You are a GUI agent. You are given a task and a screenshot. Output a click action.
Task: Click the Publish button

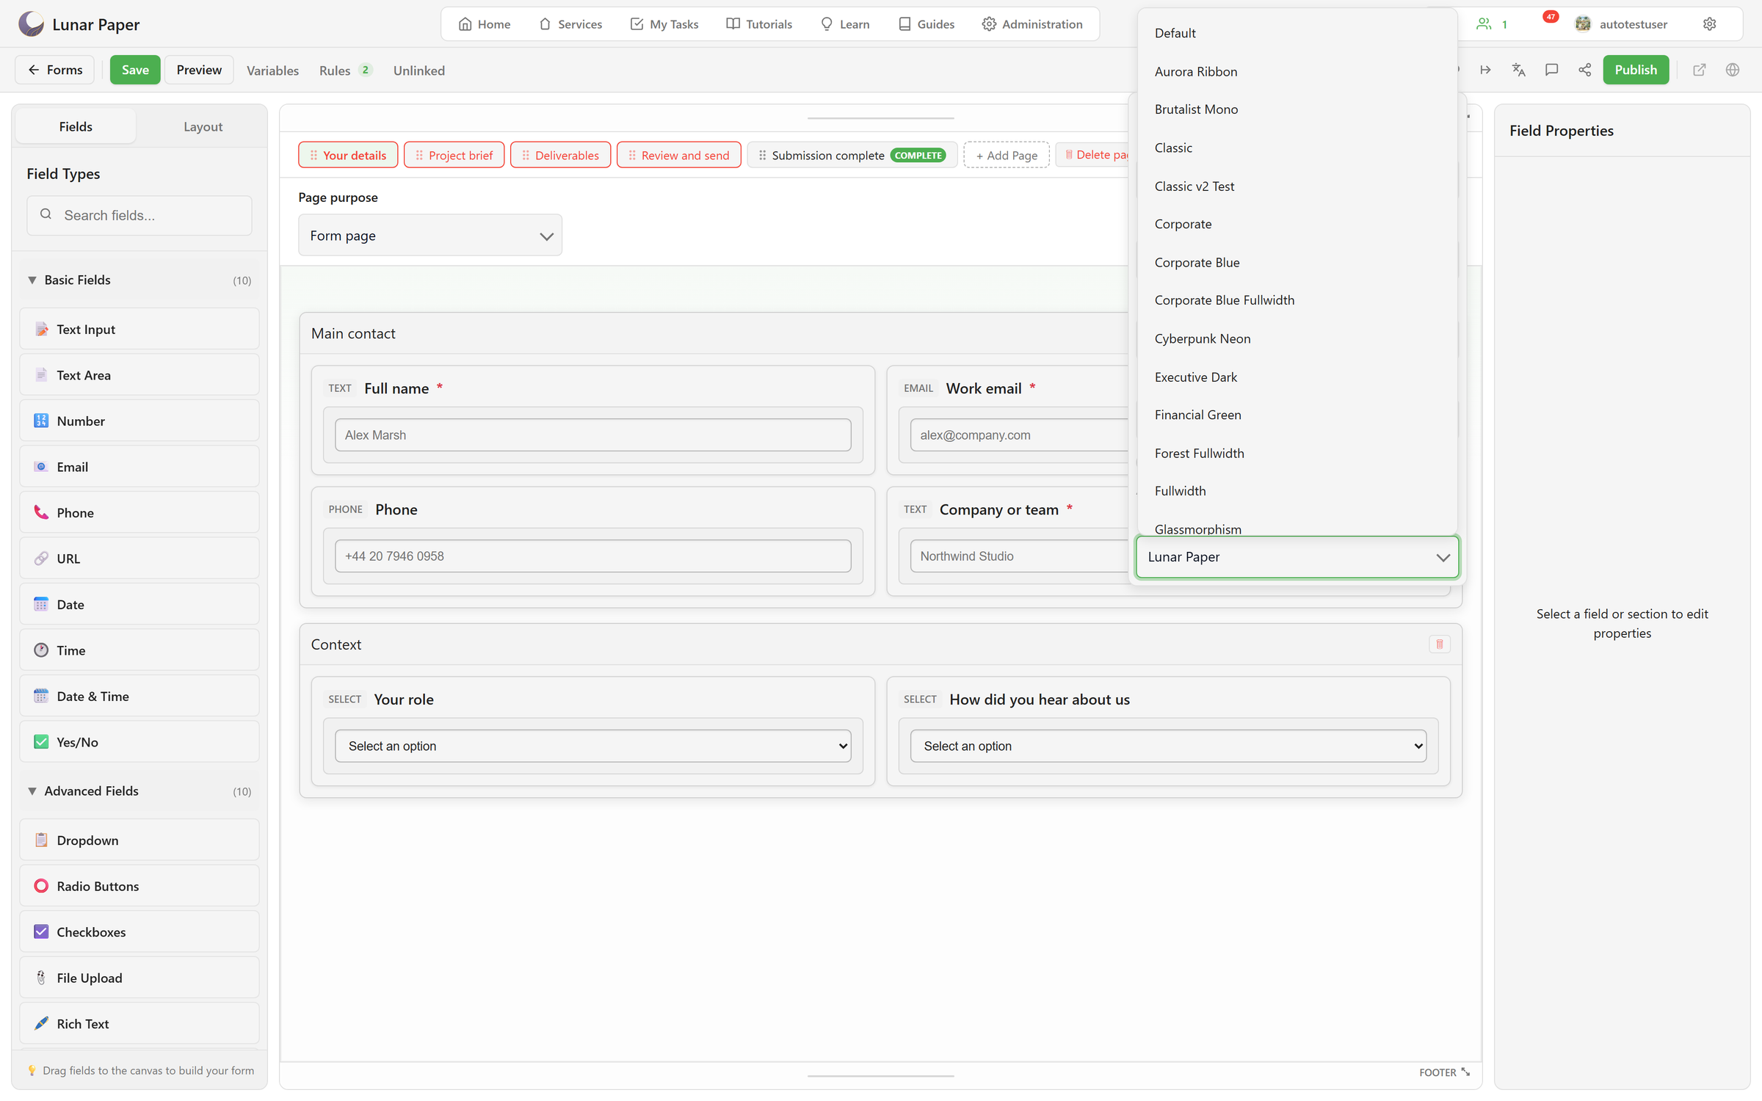[1636, 70]
